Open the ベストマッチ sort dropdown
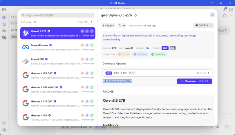The height and width of the screenshot is (135, 235). pyautogui.click(x=86, y=22)
